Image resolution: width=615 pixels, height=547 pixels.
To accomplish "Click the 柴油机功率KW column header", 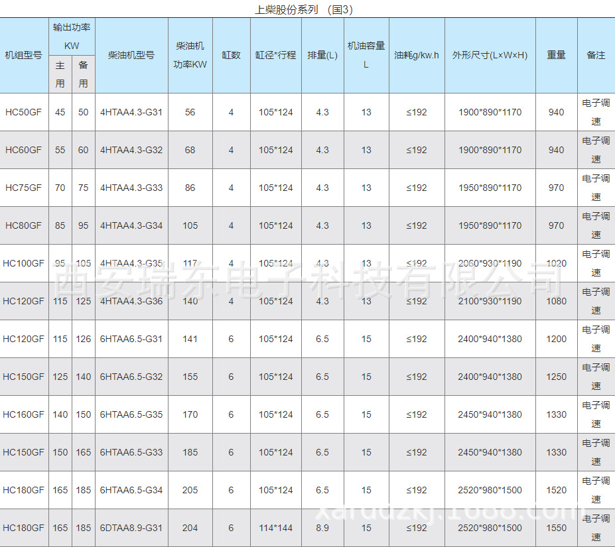I will coord(190,55).
